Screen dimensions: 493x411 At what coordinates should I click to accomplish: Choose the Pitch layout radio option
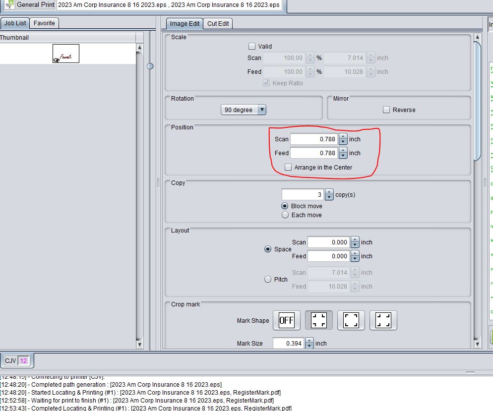click(x=267, y=279)
